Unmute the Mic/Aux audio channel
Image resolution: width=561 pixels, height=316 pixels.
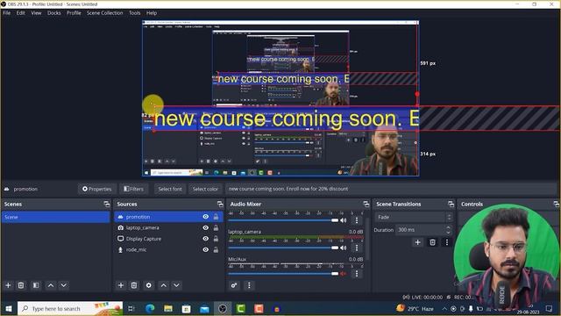point(344,274)
